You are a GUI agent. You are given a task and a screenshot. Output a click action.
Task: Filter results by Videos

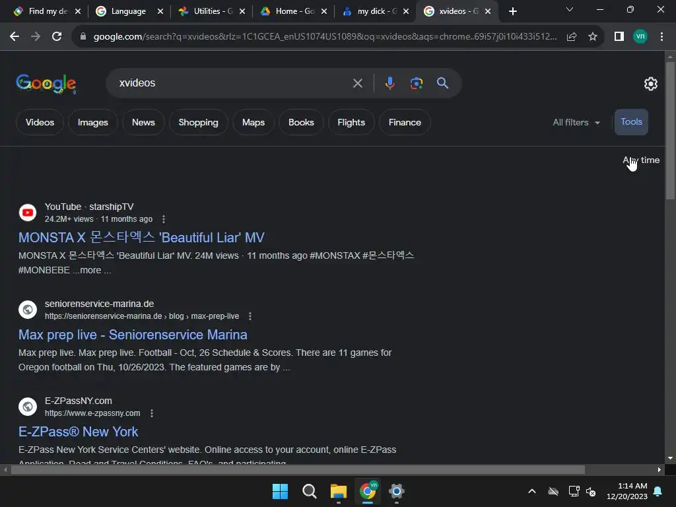point(40,122)
